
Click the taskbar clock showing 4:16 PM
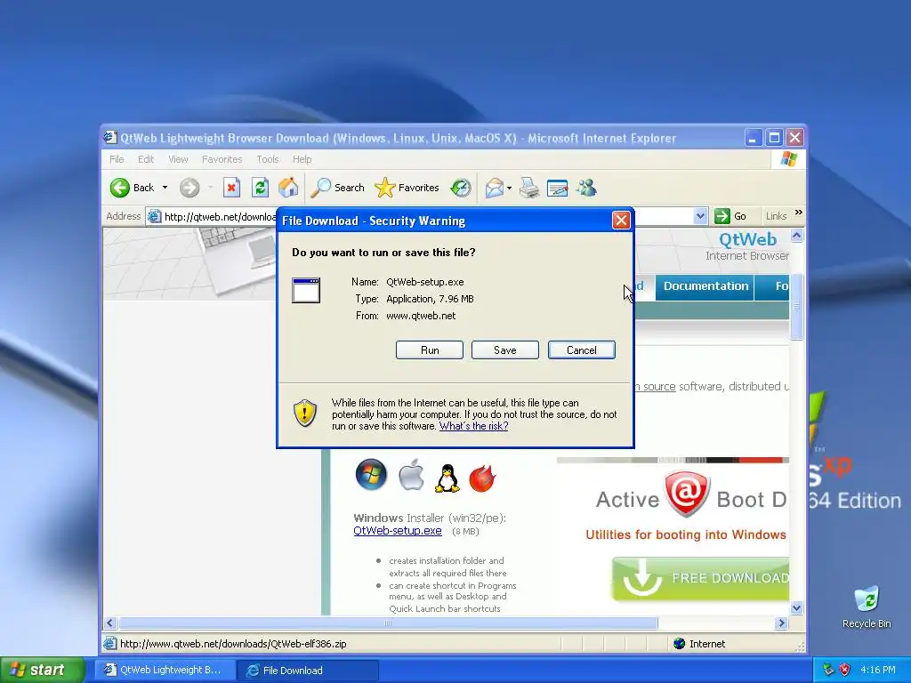[x=877, y=670]
